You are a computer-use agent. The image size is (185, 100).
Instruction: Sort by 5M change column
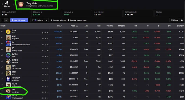pyautogui.click(x=135, y=26)
